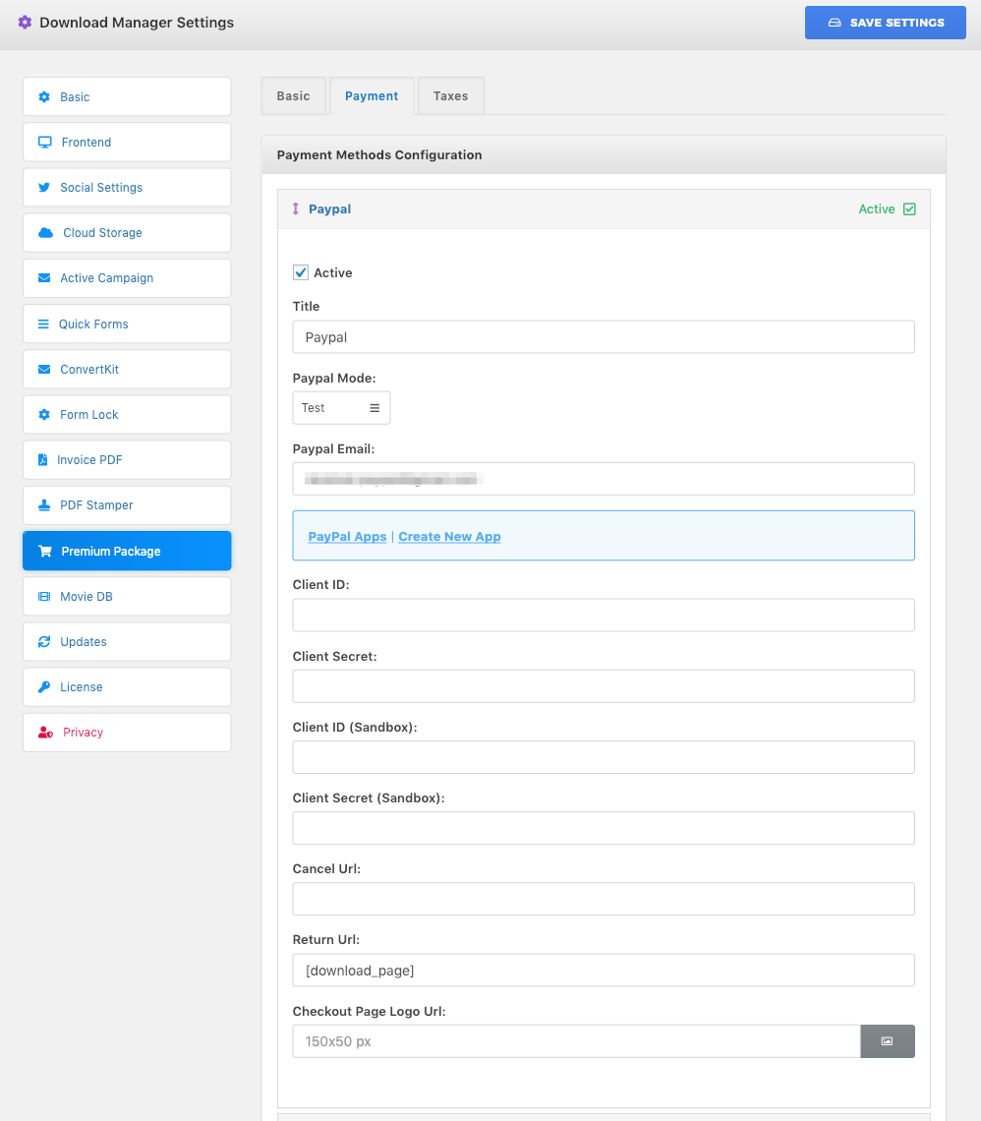Screen dimensions: 981x1121
Task: Click the Client ID input field
Action: click(604, 615)
